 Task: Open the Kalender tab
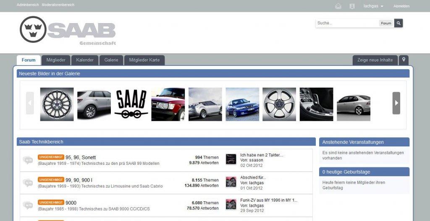pos(85,60)
